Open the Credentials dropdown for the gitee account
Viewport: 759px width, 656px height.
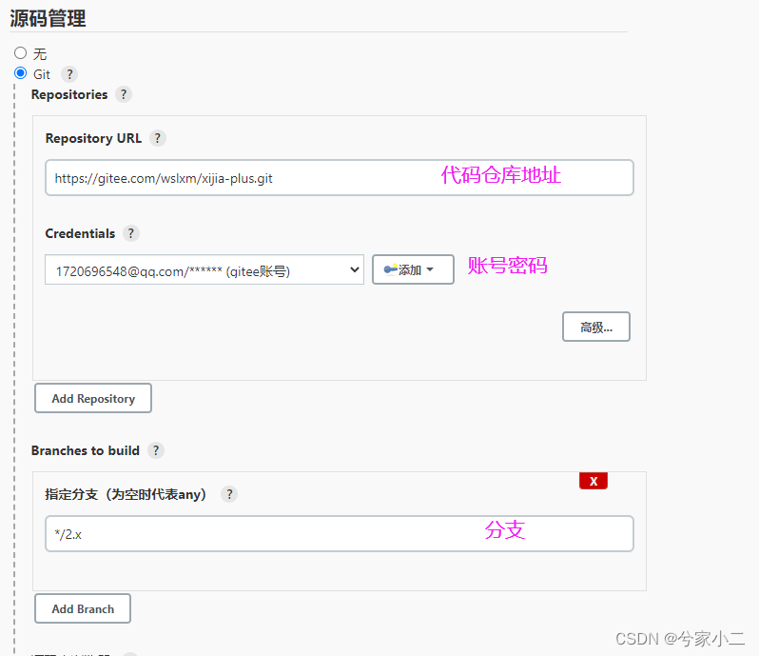point(204,269)
